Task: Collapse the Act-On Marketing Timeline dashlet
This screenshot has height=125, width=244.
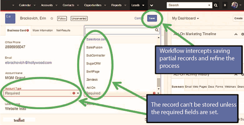Action: (x=236, y=34)
